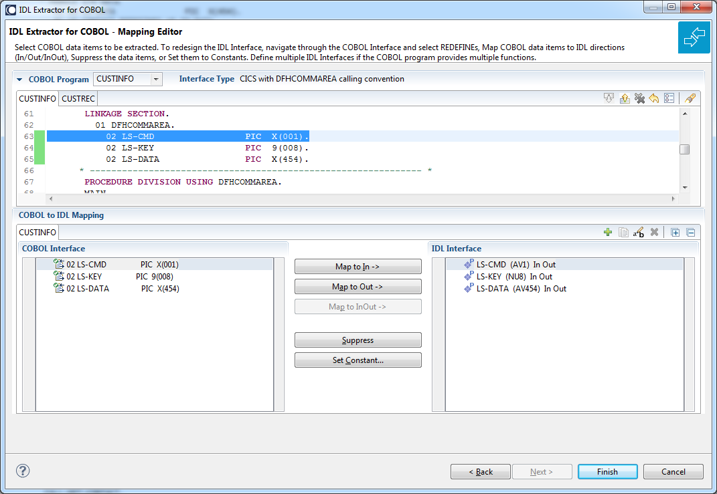This screenshot has height=494, width=717.
Task: Click the Expand All icon in mapping toolbar
Action: pos(675,233)
